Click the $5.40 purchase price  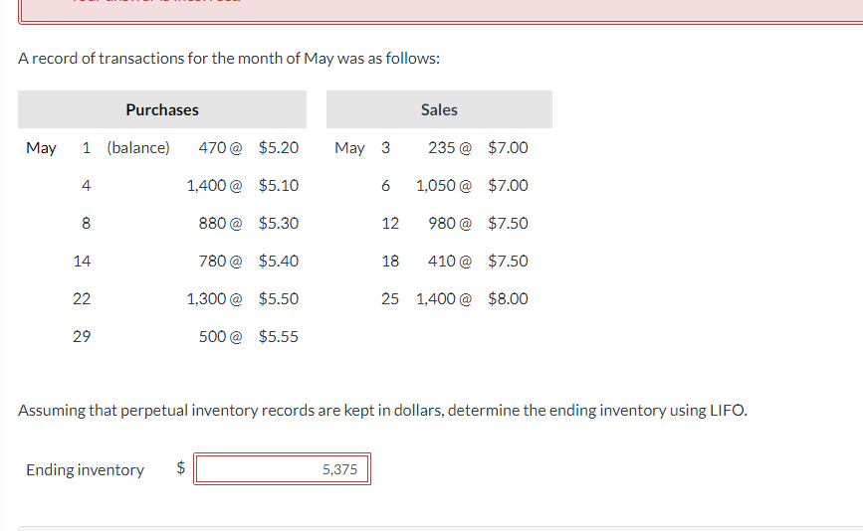click(x=279, y=262)
